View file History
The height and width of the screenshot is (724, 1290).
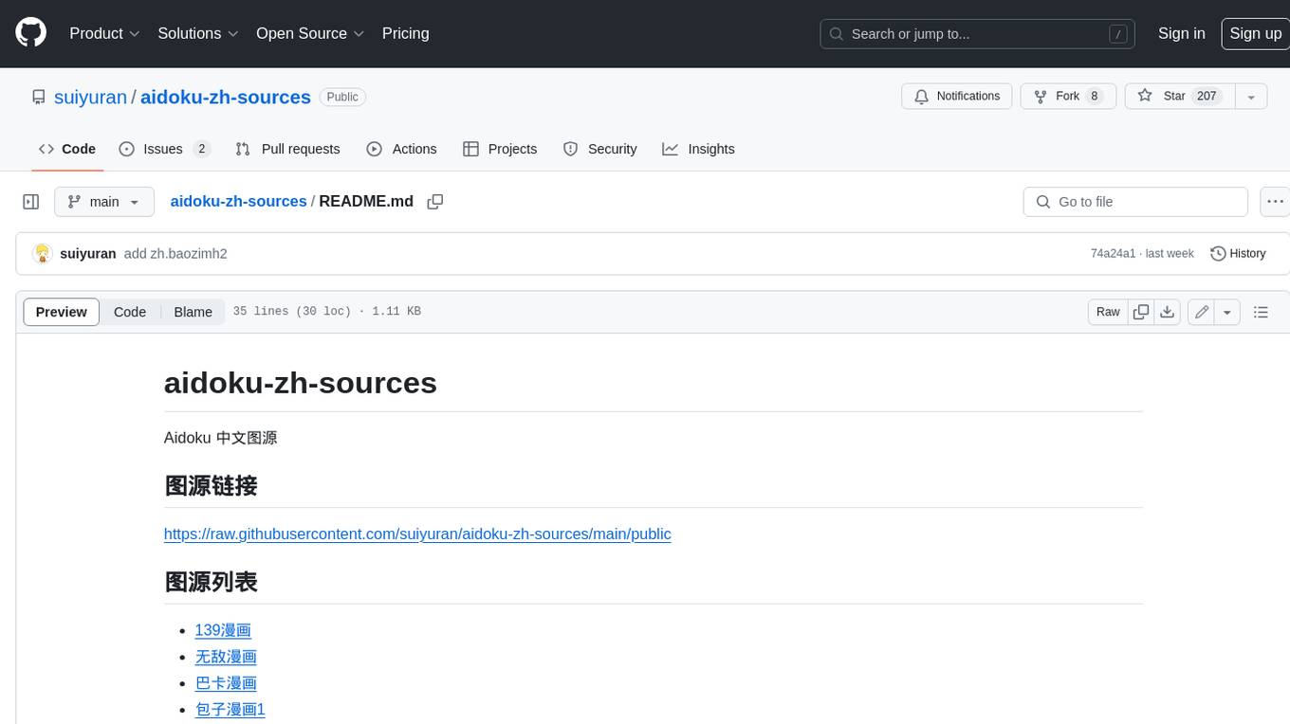(x=1238, y=254)
